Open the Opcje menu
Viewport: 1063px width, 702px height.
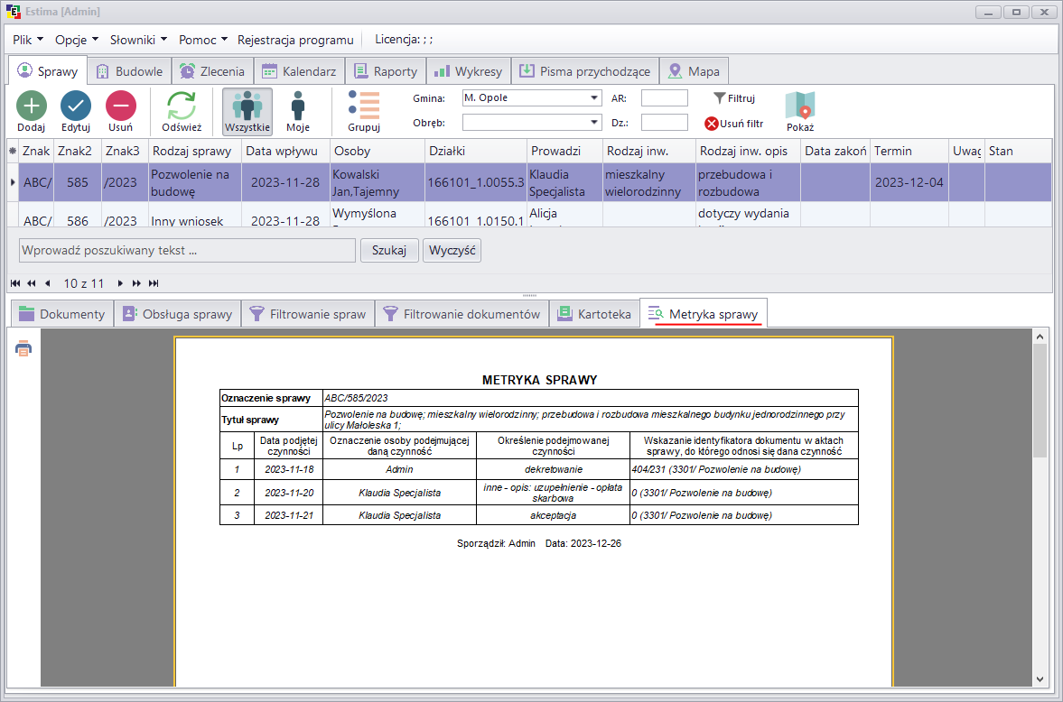tap(77, 40)
